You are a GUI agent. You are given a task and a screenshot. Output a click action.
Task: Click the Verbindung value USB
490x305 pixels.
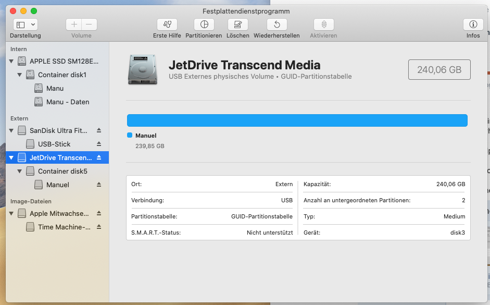pos(287,200)
